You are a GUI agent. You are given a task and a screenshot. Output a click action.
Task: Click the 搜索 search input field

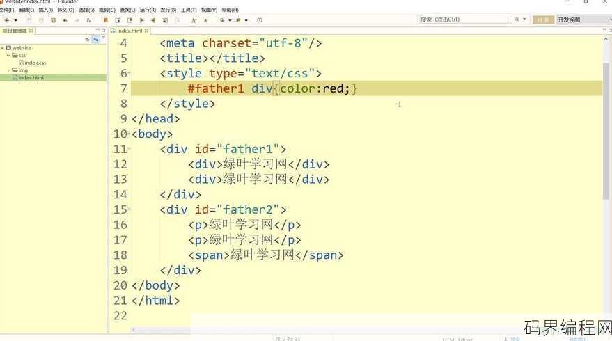[465, 19]
